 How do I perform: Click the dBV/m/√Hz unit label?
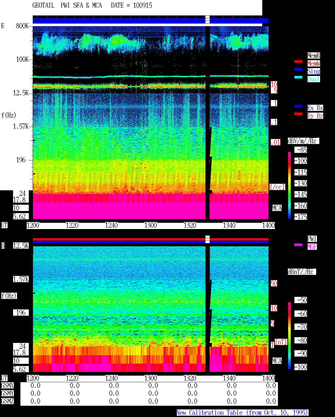[303, 141]
